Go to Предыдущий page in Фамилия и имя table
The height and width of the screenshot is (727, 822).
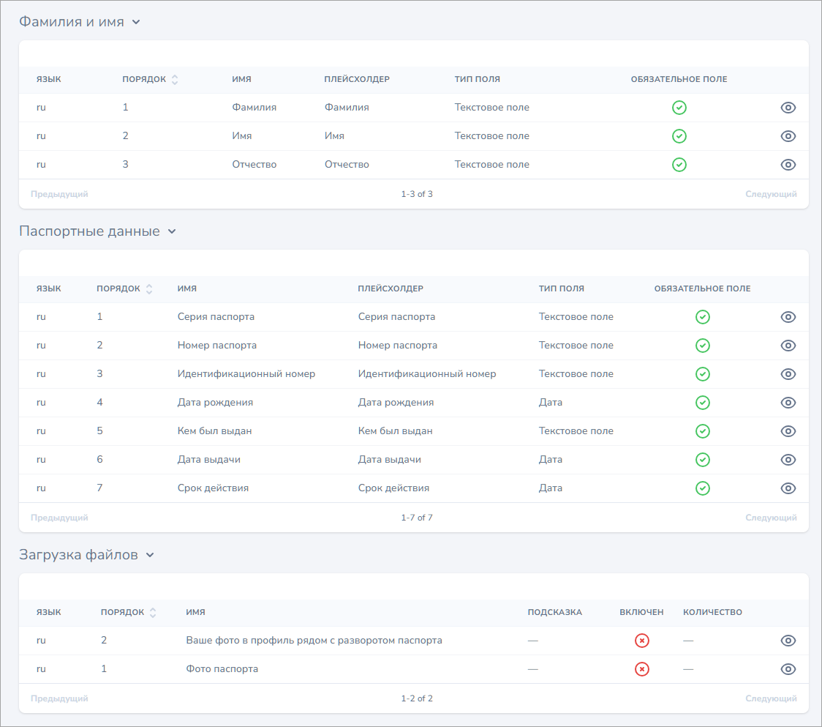point(59,194)
